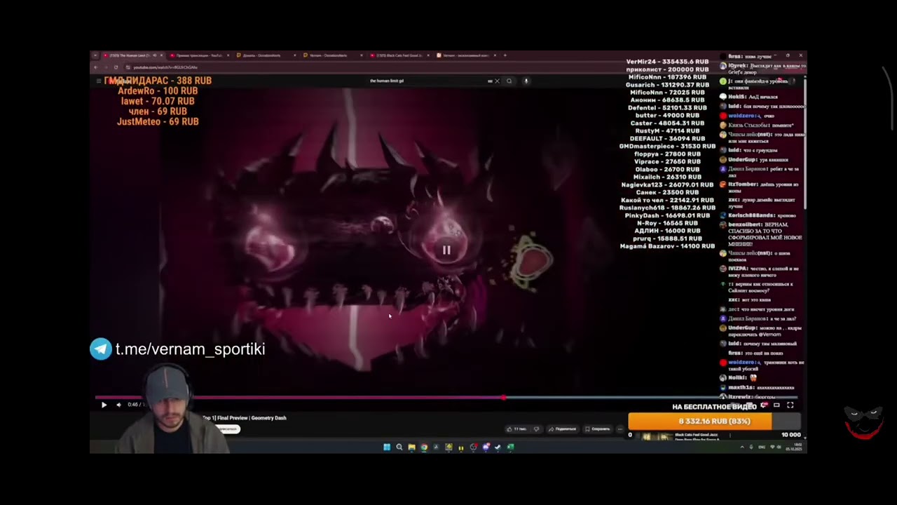Click the YouTube search magnifier button

point(509,81)
